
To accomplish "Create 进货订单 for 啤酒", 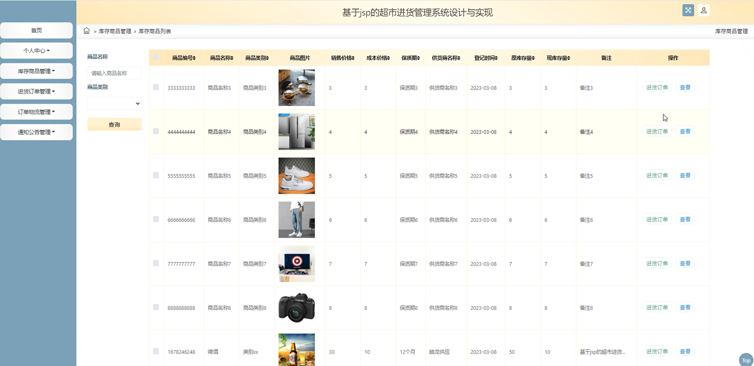I will [657, 351].
